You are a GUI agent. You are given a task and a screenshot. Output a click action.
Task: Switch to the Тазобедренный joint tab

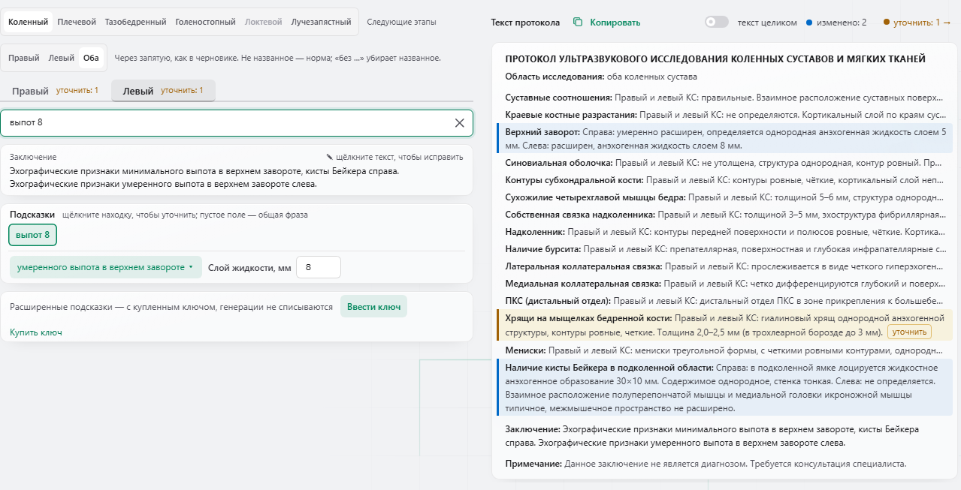coord(135,22)
